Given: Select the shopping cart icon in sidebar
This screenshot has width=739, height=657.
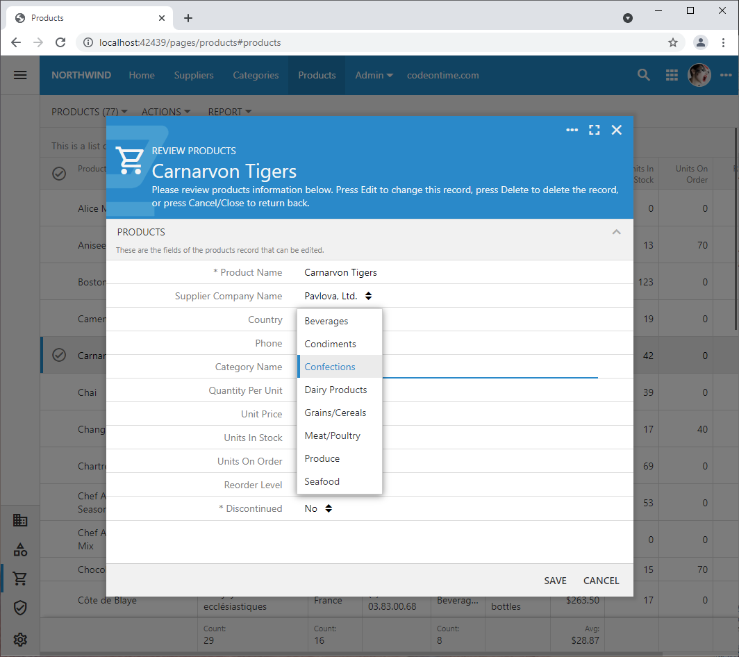Looking at the screenshot, I should [x=20, y=579].
